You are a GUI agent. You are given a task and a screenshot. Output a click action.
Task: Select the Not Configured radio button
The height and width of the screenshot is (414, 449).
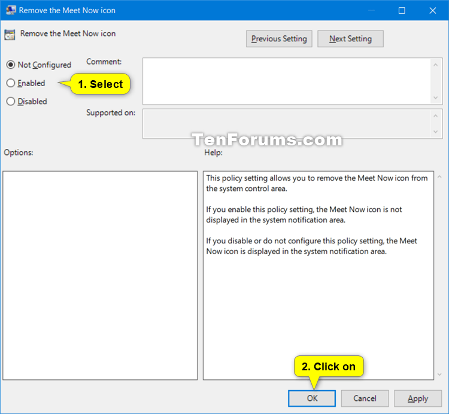click(11, 65)
